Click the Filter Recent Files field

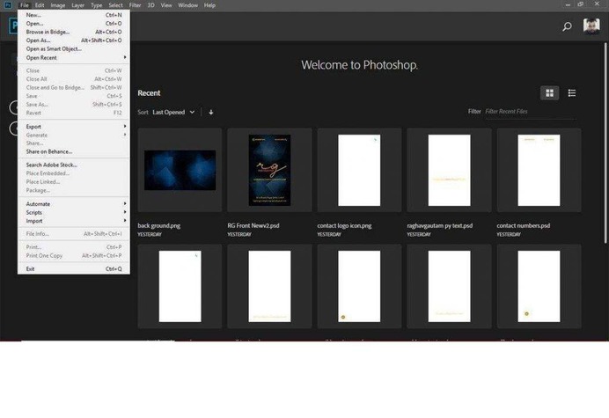point(531,112)
